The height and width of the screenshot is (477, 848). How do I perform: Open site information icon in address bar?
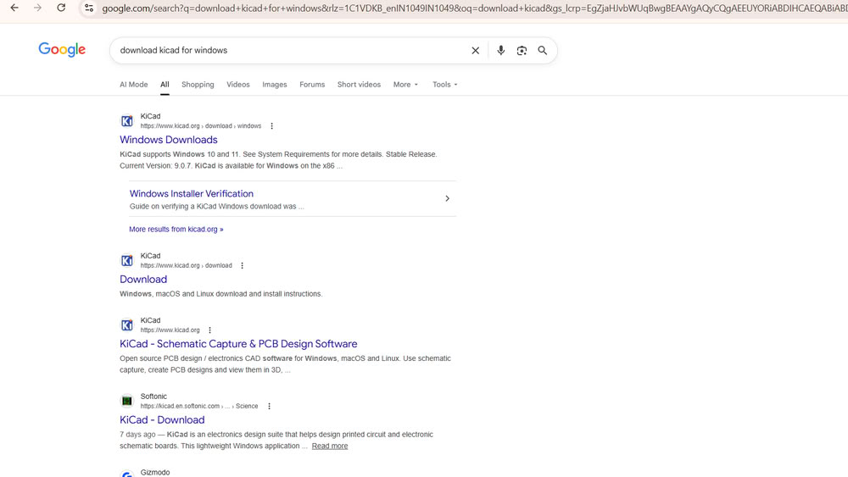click(89, 8)
